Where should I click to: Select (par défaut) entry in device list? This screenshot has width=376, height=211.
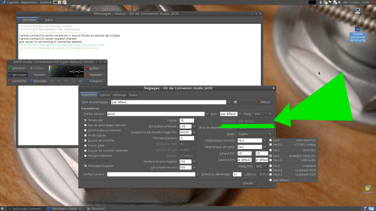coord(293,180)
